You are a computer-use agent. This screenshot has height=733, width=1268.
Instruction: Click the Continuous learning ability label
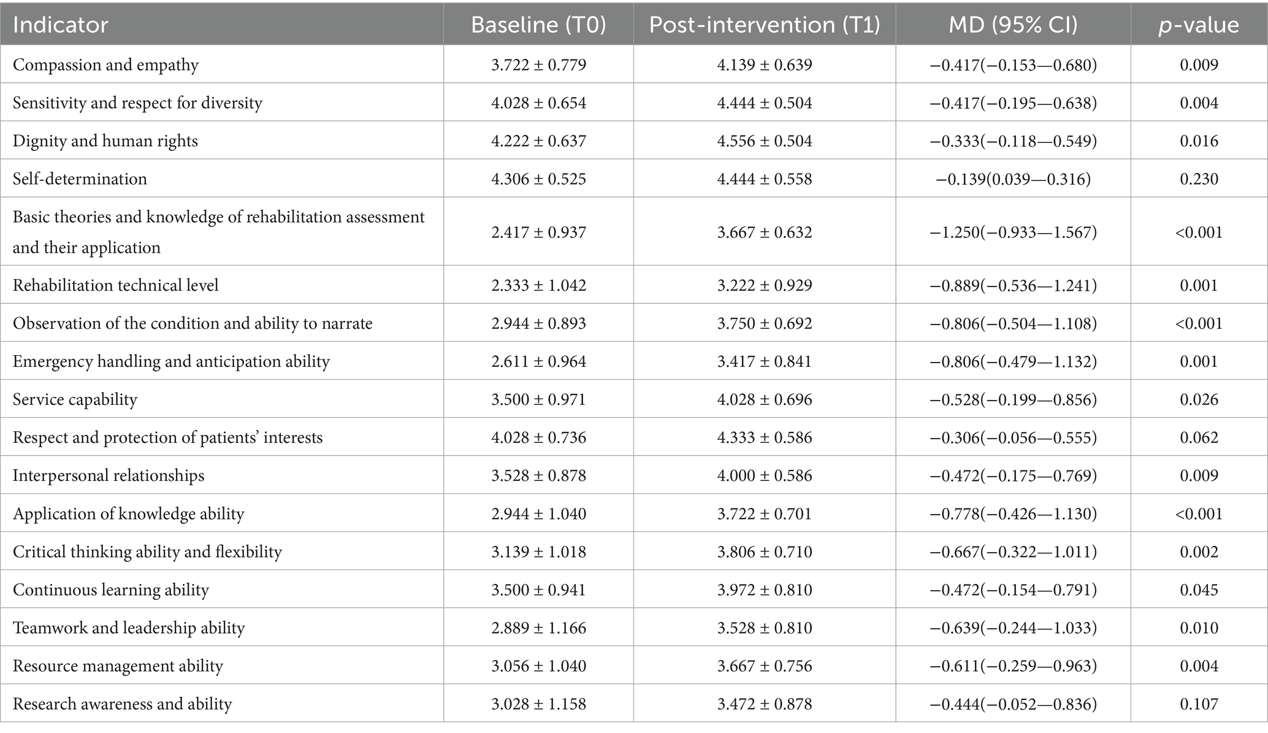tap(111, 589)
